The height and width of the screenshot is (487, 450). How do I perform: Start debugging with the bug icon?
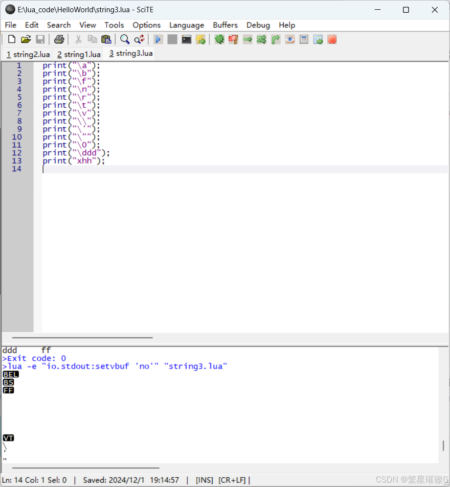point(219,39)
